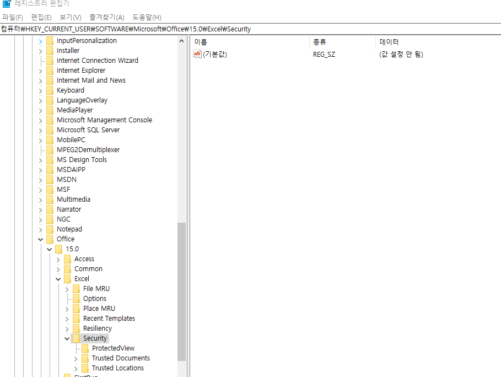The image size is (501, 377).
Task: Expand the Access key
Action: click(58, 260)
